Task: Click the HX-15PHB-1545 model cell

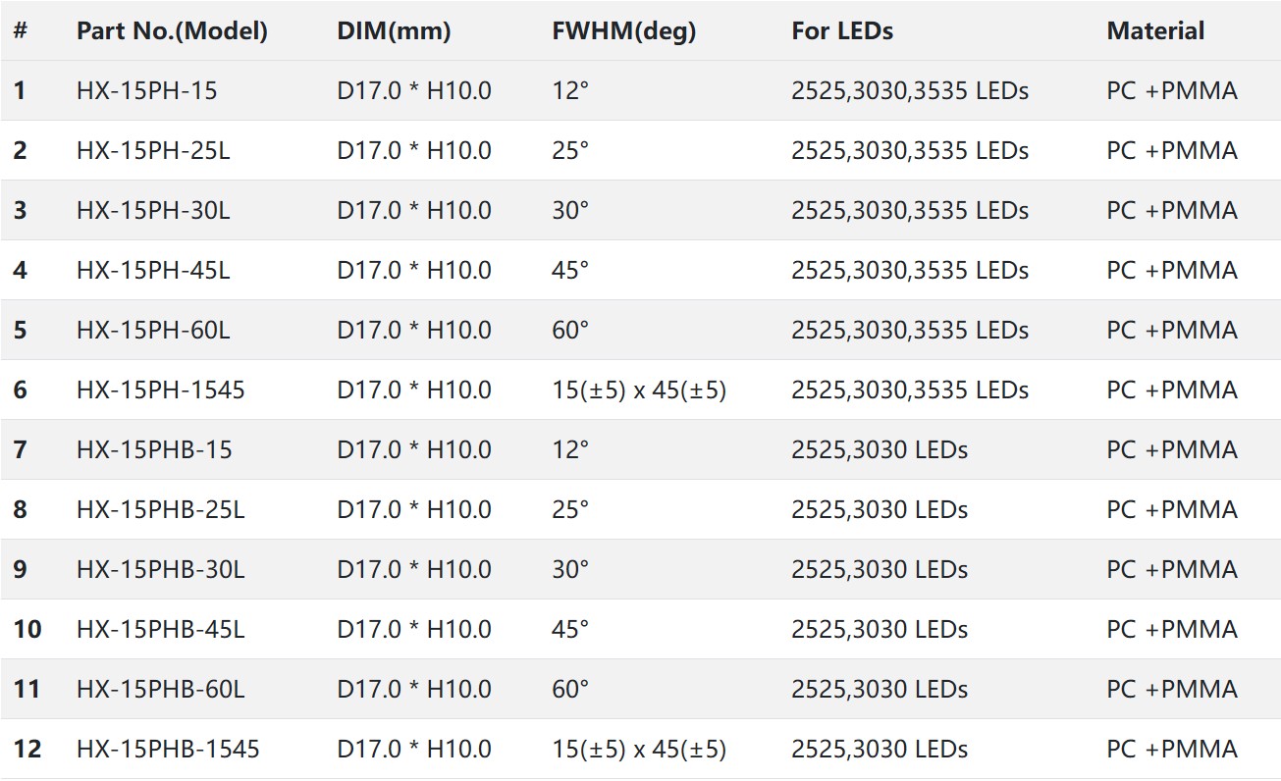Action: [x=168, y=750]
